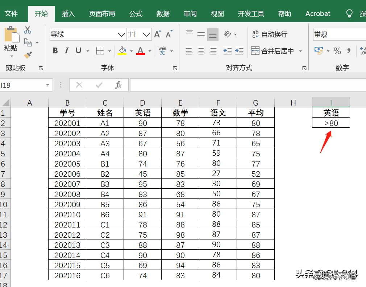Open the Acrobat tab
366x287 pixels.
[x=318, y=14]
